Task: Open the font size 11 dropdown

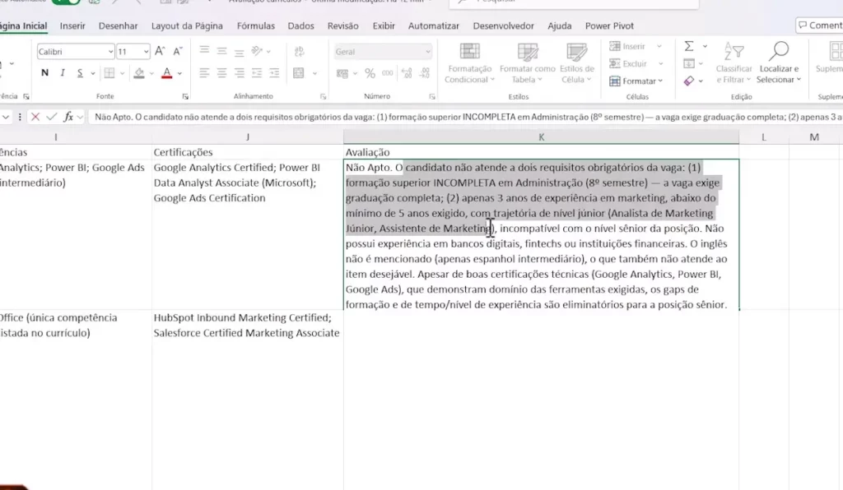Action: pos(146,52)
